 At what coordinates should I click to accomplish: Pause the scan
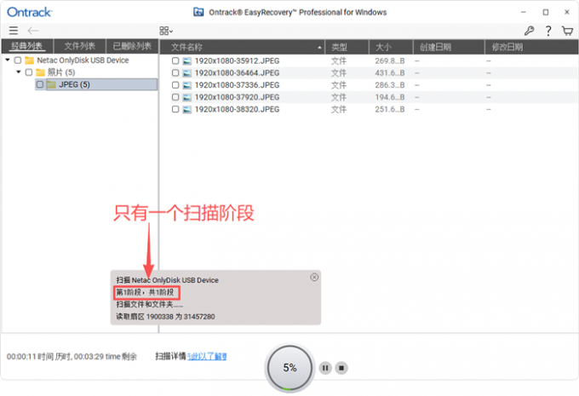(325, 368)
